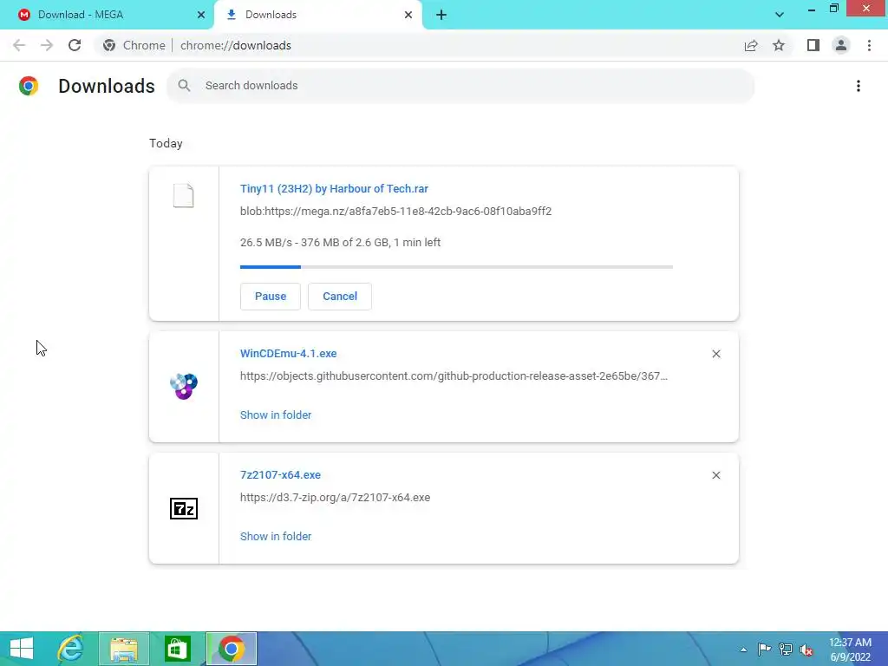Bookmark this tab with the star icon
Screen dimensions: 888x666
[x=779, y=45]
